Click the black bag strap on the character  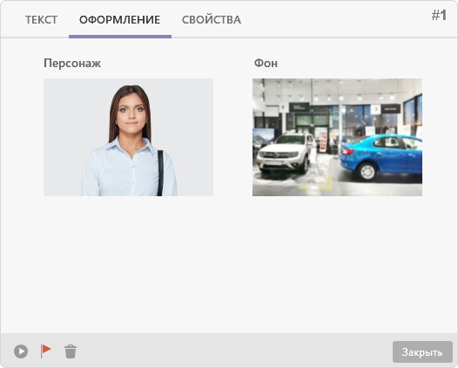click(x=160, y=173)
